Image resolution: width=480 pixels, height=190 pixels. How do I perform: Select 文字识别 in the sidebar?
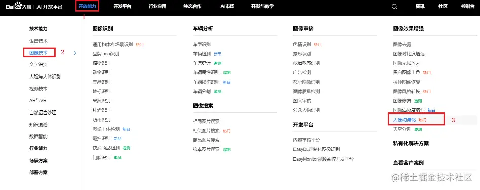coord(38,64)
